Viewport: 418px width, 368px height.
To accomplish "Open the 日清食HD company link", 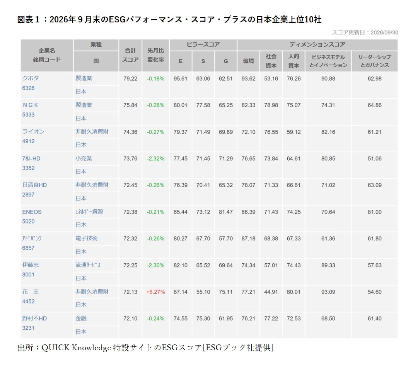I will (x=34, y=185).
